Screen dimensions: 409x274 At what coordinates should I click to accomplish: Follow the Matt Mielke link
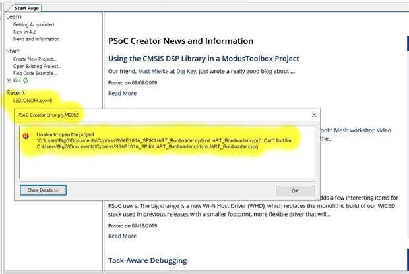click(153, 71)
